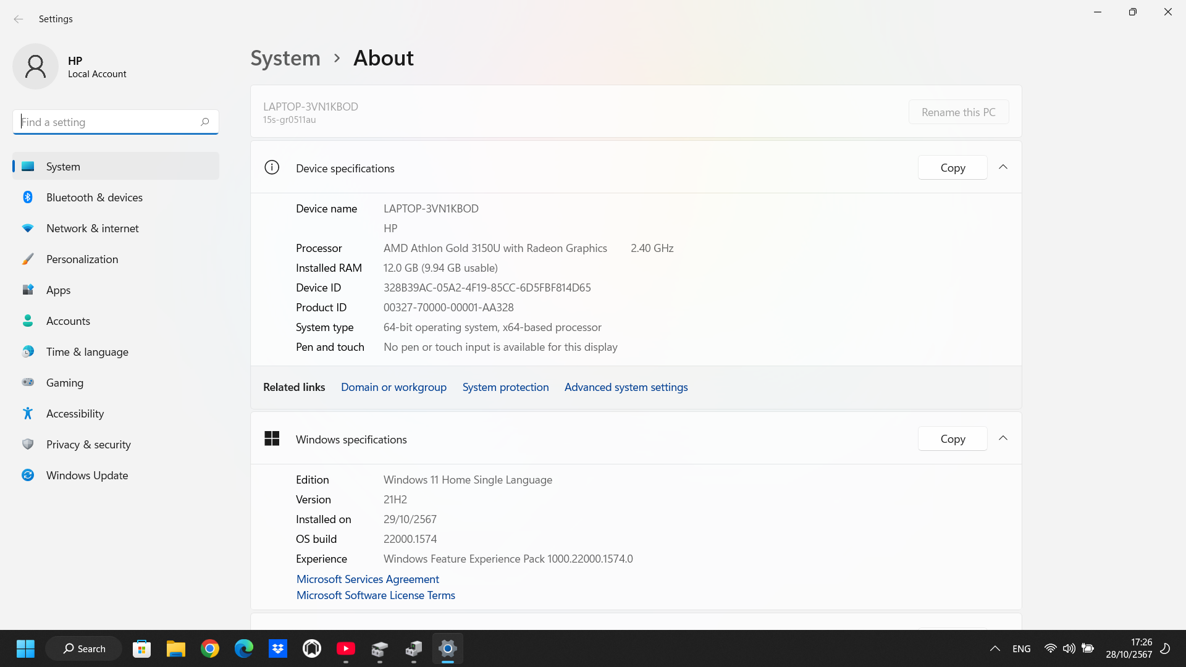Open System protection link
Image resolution: width=1186 pixels, height=667 pixels.
[x=505, y=387]
